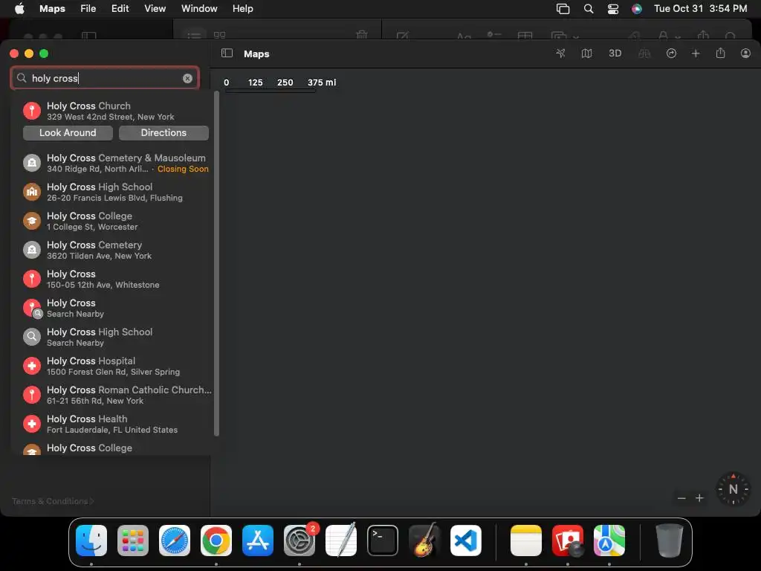761x571 pixels.
Task: Select Holy Cross Hospital in Silver Spring
Action: click(x=115, y=366)
